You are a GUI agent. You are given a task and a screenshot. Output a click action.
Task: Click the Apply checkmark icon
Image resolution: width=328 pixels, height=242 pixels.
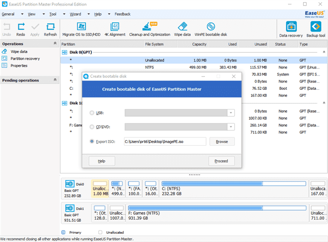click(x=35, y=27)
